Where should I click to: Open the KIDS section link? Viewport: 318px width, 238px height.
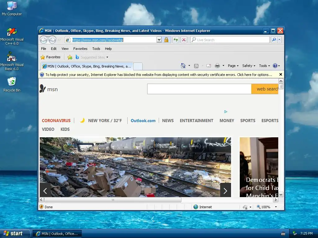[x=65, y=129]
